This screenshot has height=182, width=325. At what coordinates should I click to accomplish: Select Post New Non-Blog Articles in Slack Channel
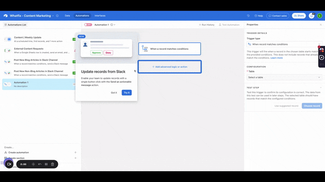tap(39, 73)
